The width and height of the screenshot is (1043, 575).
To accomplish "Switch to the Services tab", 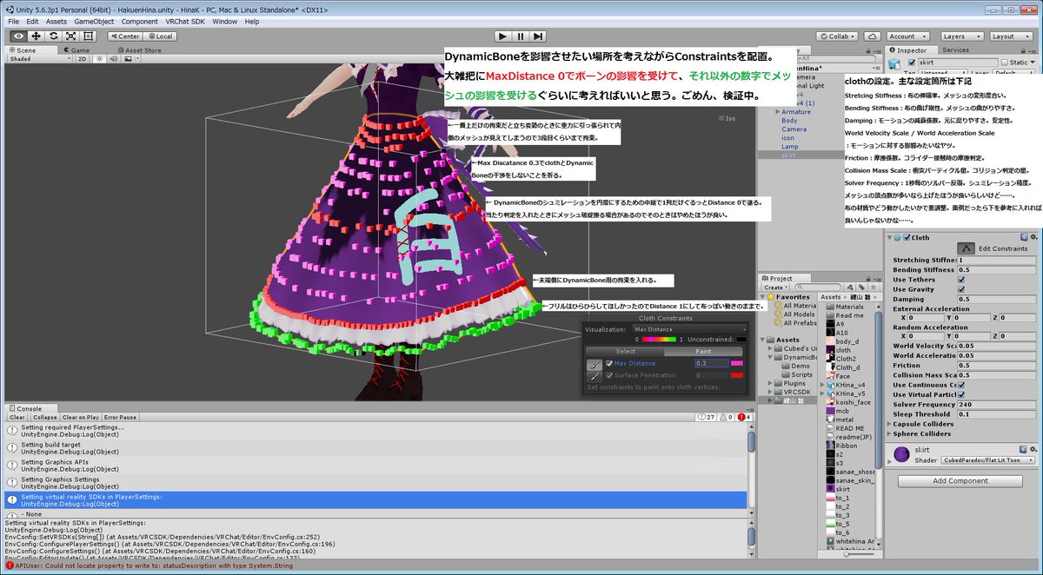I will [x=955, y=50].
